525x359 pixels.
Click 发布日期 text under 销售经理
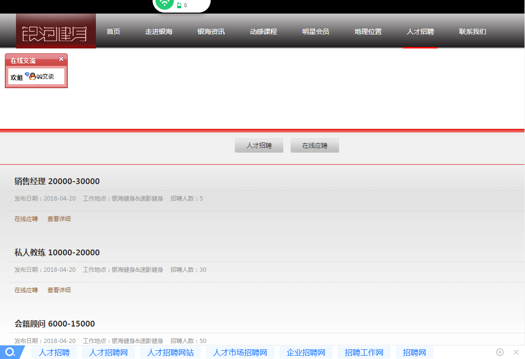45,198
